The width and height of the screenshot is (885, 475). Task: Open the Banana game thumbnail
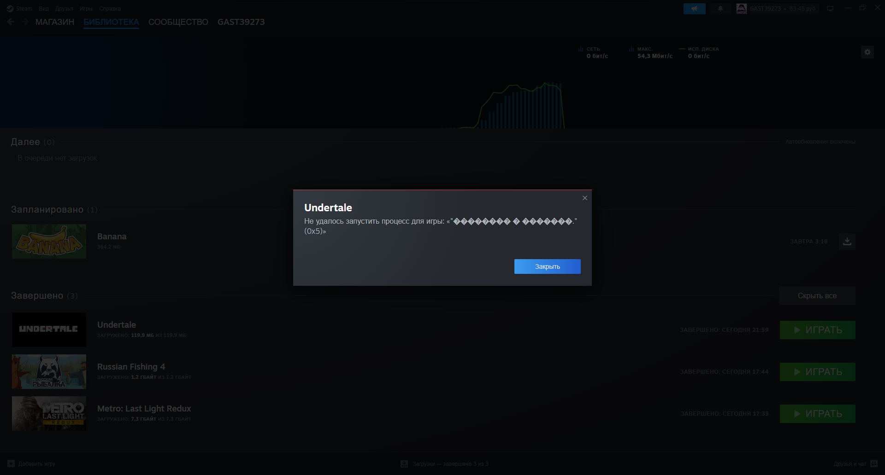49,241
